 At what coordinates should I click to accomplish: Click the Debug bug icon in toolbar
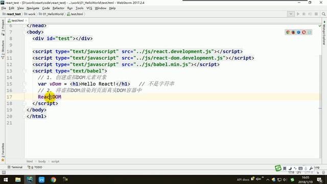304,14
